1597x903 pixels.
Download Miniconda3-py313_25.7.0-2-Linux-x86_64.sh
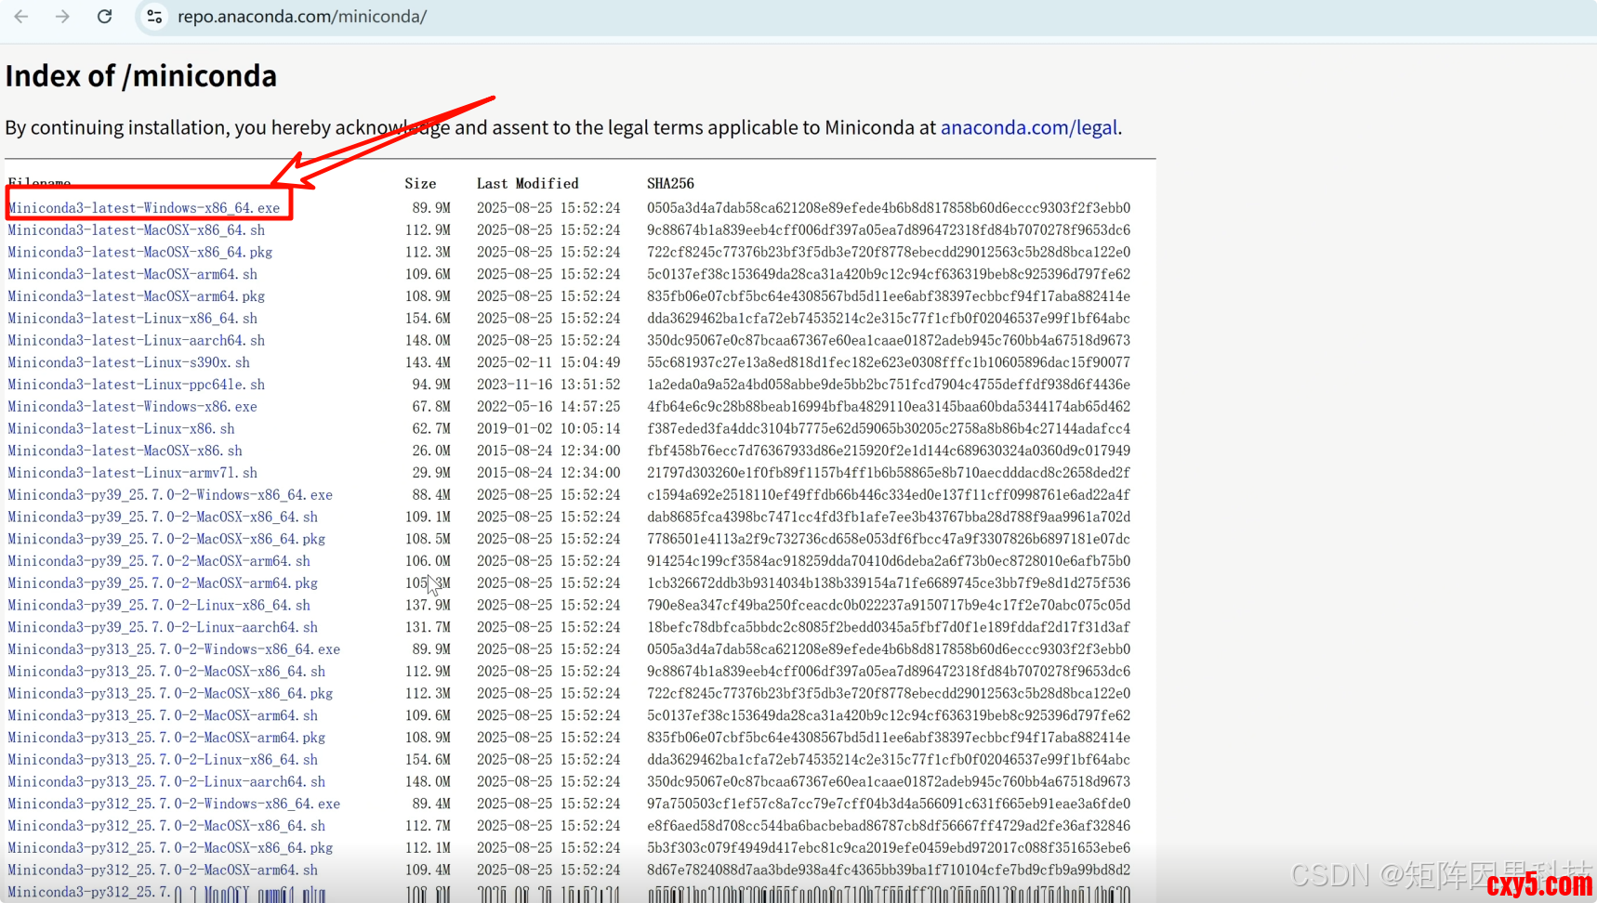click(163, 760)
